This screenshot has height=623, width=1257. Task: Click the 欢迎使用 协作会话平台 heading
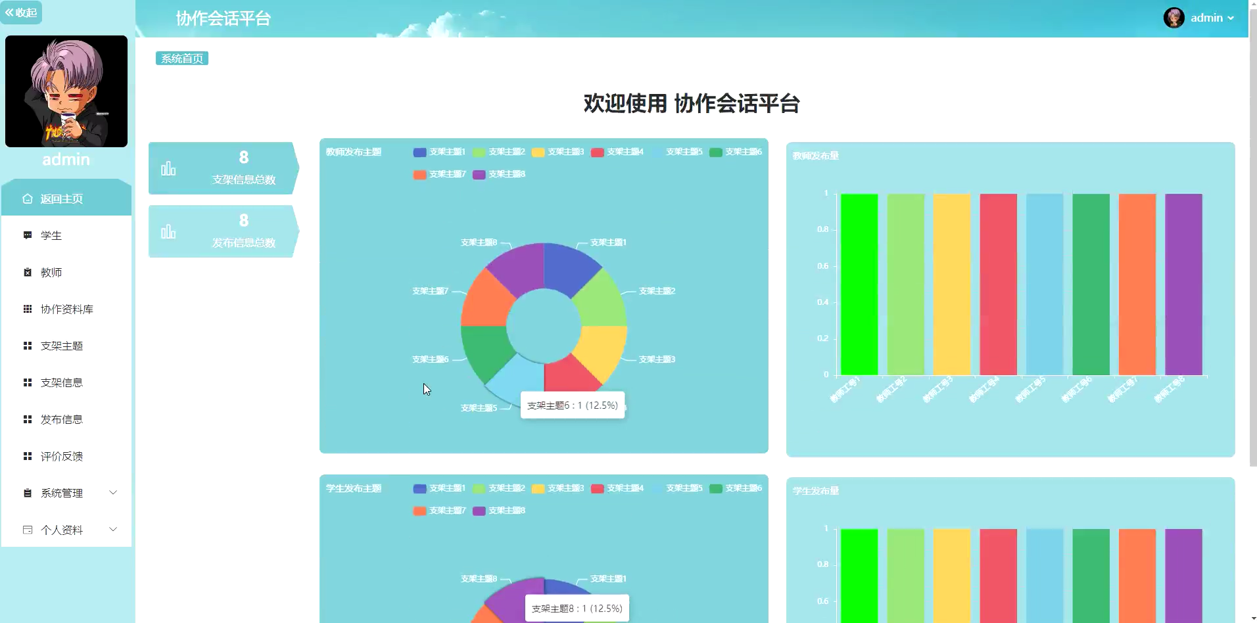692,104
